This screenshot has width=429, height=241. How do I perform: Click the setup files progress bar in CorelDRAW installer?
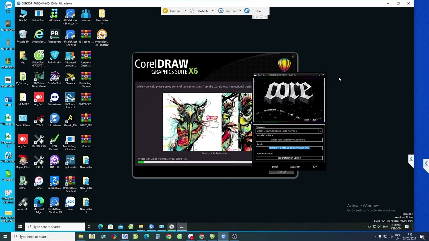tap(195, 162)
